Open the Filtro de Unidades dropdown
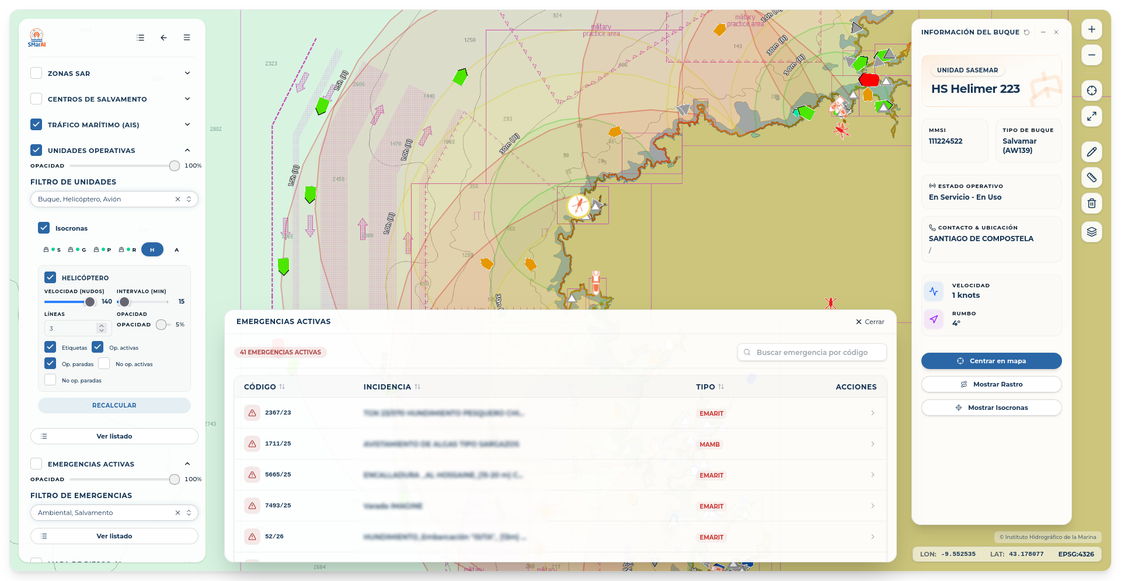Viewport: 1121px width, 581px height. (x=114, y=199)
